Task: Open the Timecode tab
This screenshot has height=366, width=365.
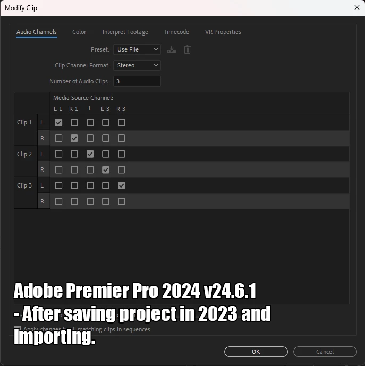Action: (x=176, y=32)
